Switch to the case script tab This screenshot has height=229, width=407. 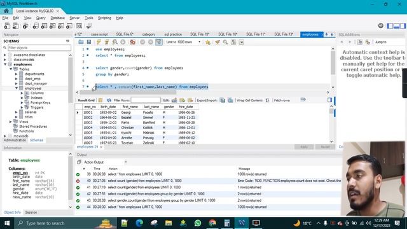[x=99, y=34]
